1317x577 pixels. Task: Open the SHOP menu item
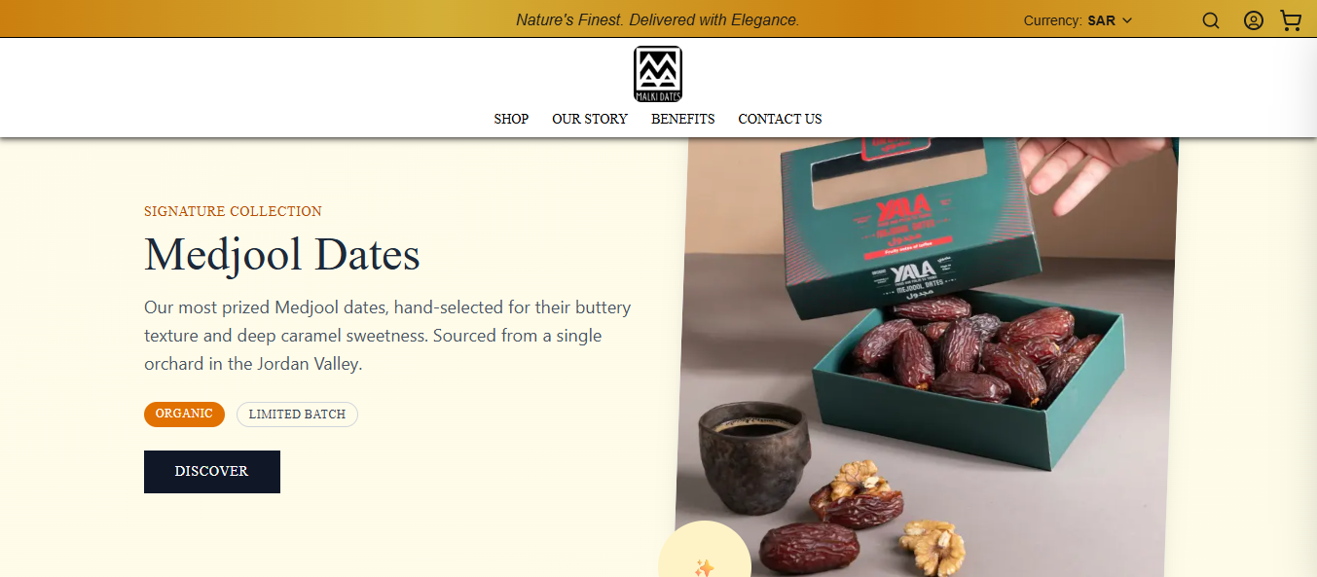tap(511, 119)
